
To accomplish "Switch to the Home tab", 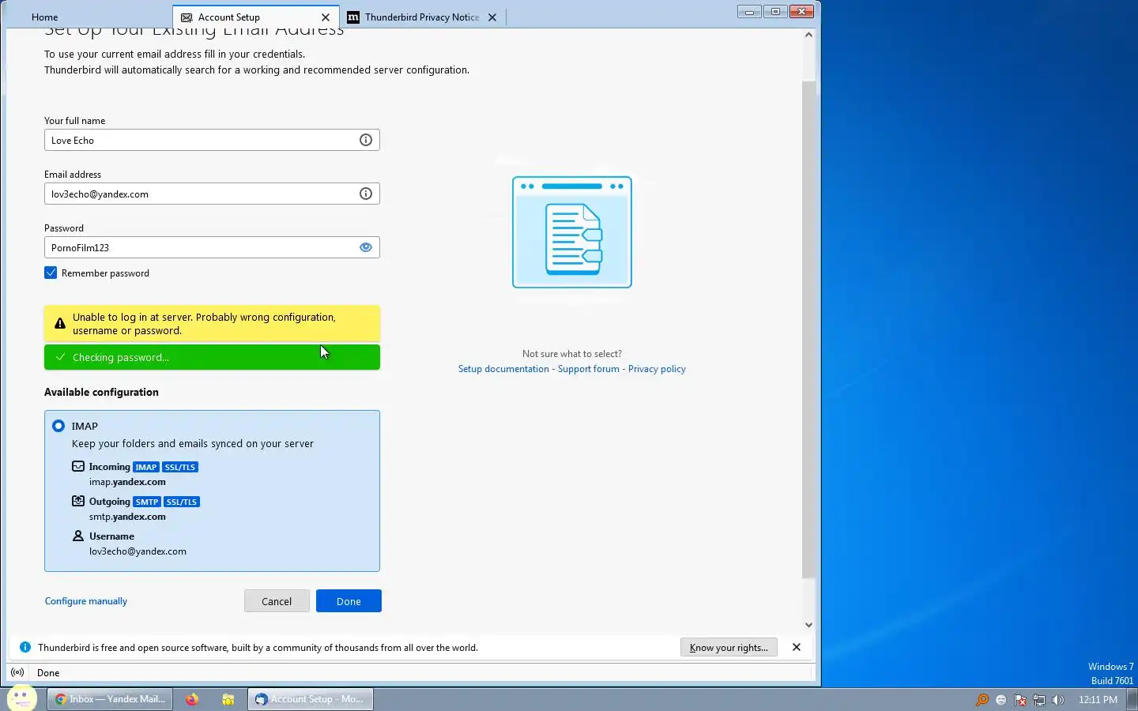I will [x=45, y=17].
